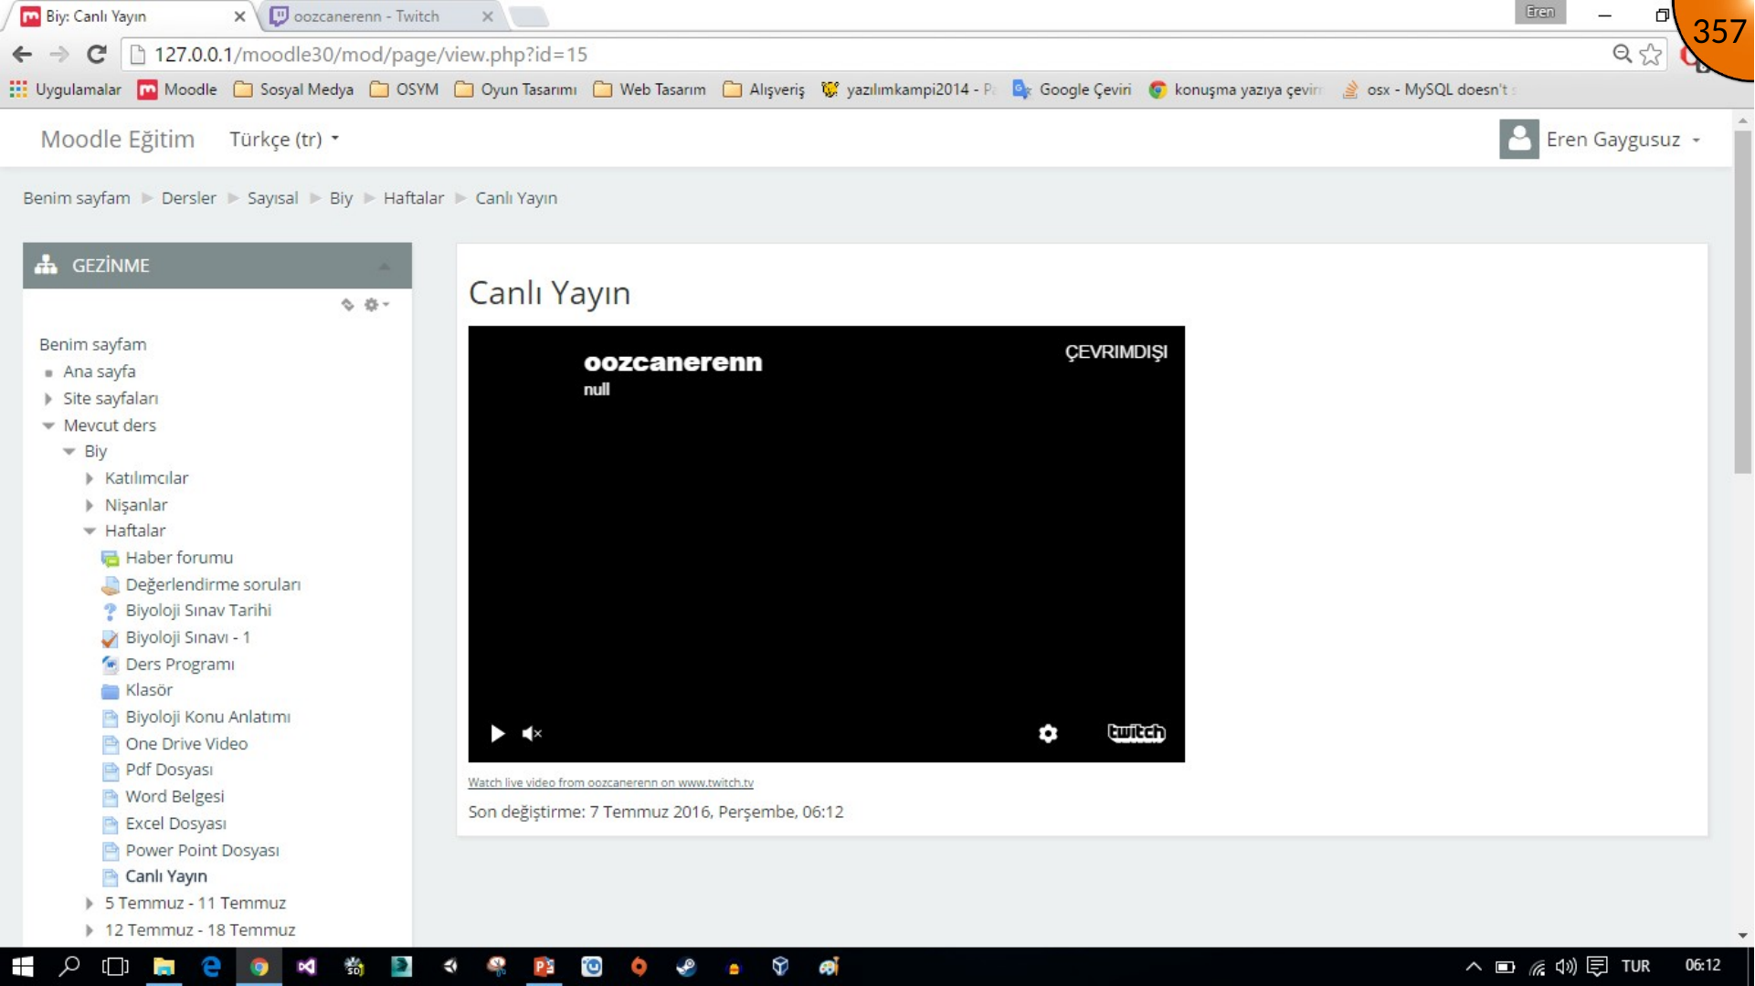Collapse the Biy course node
Viewport: 1755px width, 986px height.
69,451
